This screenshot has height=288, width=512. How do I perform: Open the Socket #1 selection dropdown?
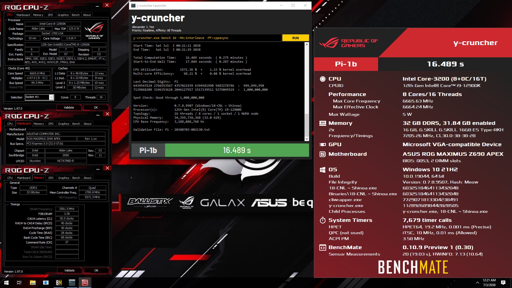pyautogui.click(x=51, y=97)
